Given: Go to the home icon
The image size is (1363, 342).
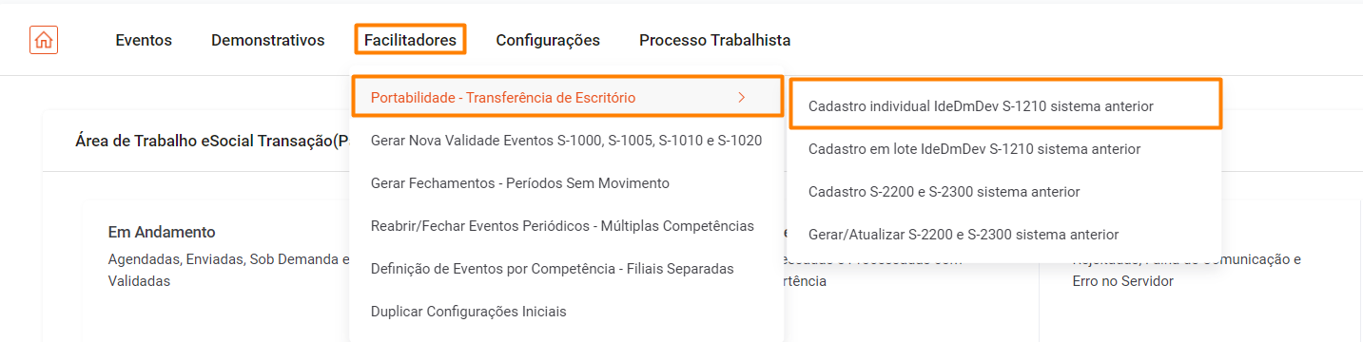Looking at the screenshot, I should tap(44, 40).
